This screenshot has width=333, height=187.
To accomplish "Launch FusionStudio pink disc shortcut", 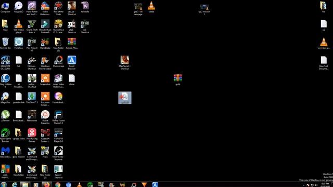I will pos(58,98).
